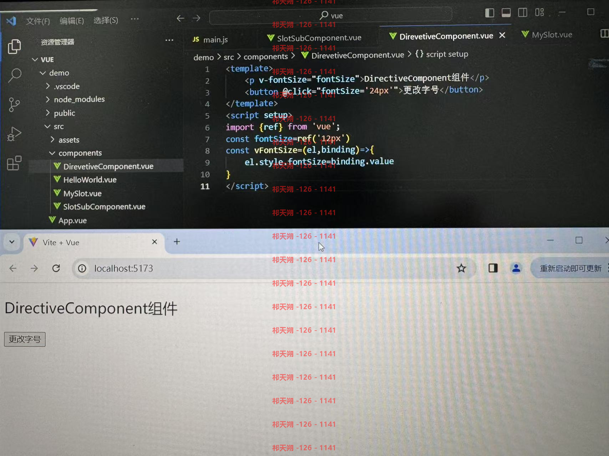This screenshot has height=456, width=609.
Task: Open the Search view in activity bar
Action: [x=15, y=75]
